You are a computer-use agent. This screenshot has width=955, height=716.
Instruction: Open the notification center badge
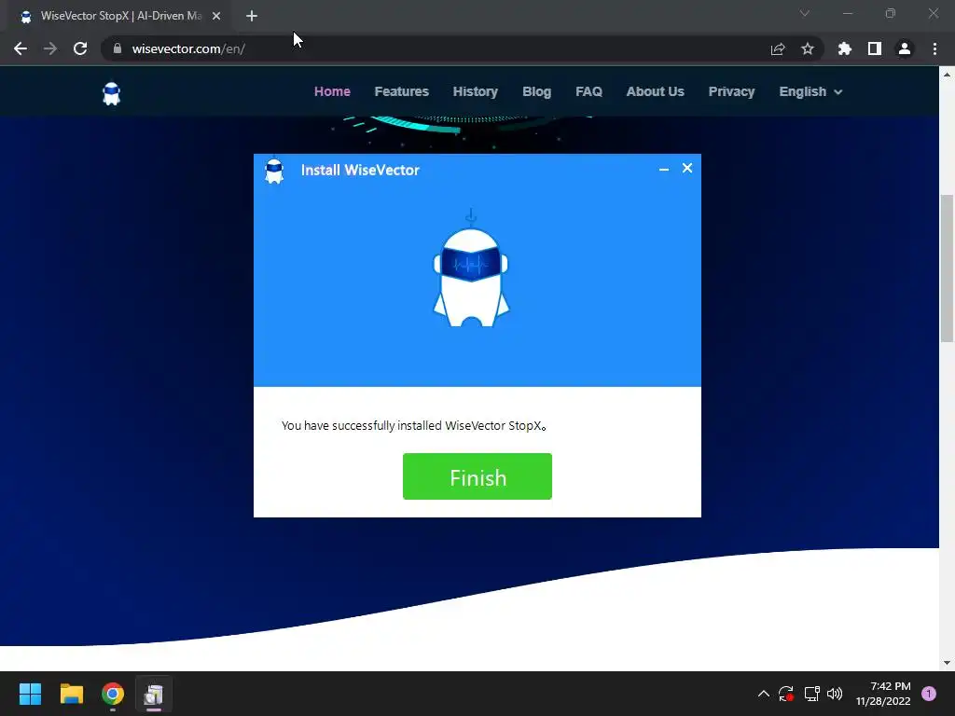point(929,694)
